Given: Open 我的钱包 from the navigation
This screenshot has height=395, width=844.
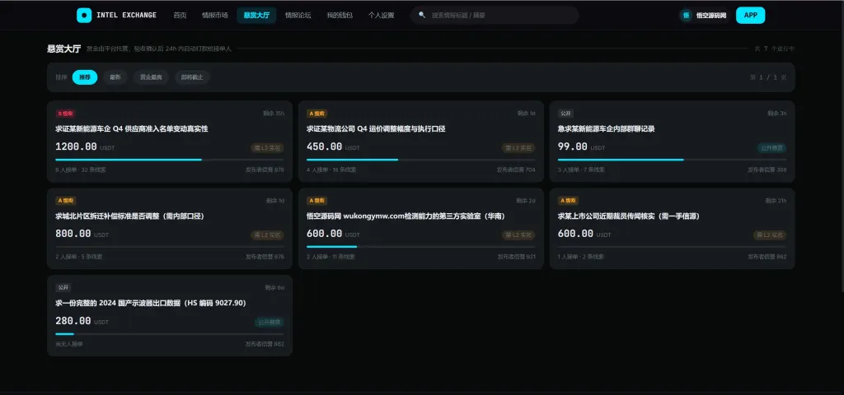Looking at the screenshot, I should (x=340, y=15).
